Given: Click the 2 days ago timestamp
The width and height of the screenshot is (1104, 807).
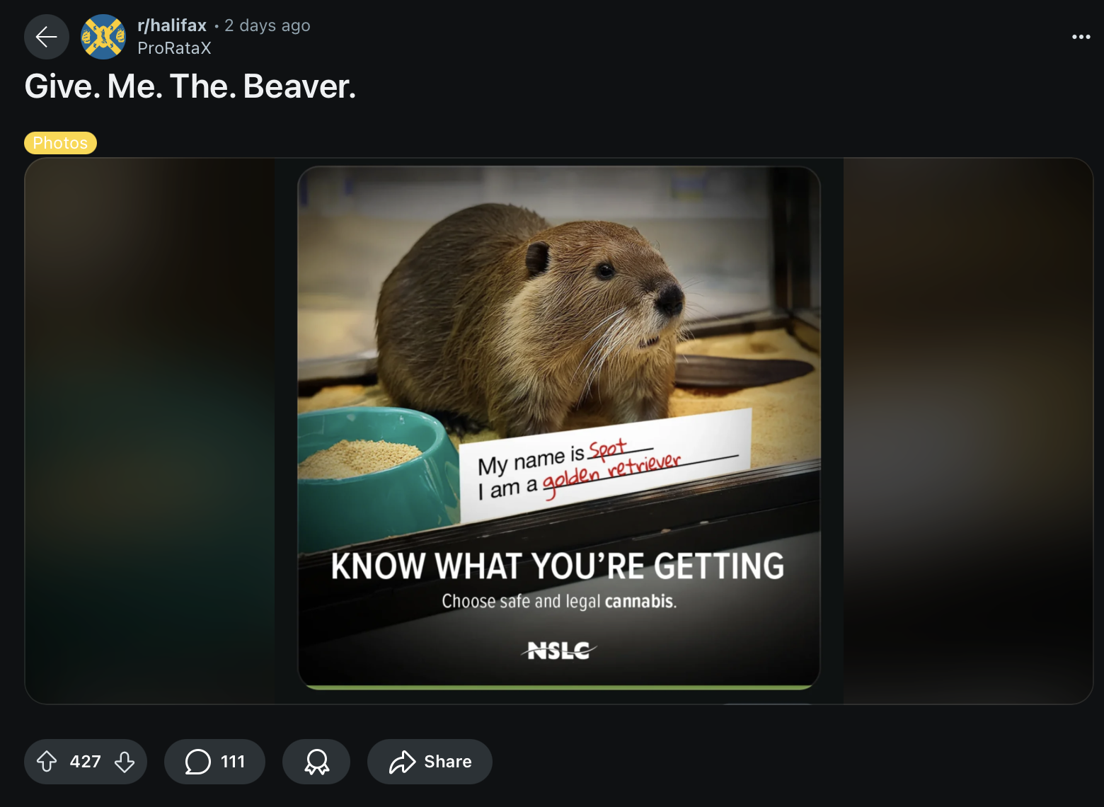Looking at the screenshot, I should click(268, 25).
